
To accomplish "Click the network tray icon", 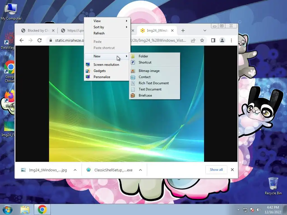I will (245, 210).
